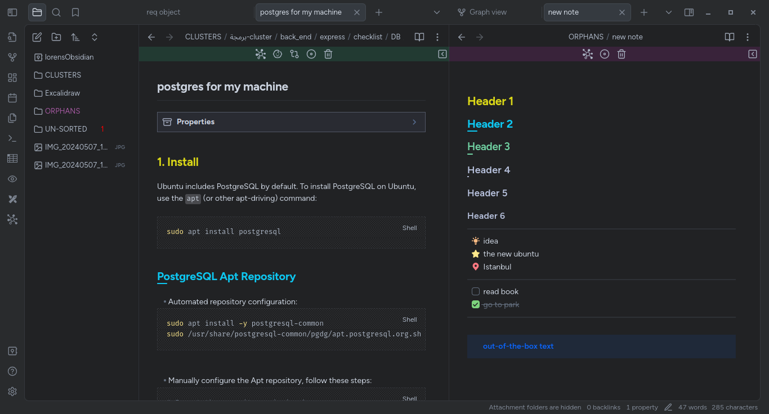Click the circled dot icon in green toolbar
Viewport: 769px width, 414px height.
coord(311,54)
